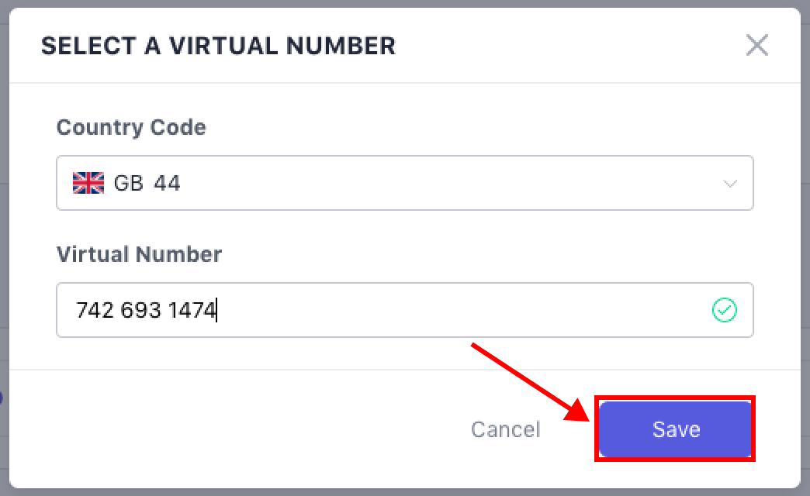Click the "GB" country abbreviation
Viewport: 810px width, 496px height.
[x=128, y=184]
